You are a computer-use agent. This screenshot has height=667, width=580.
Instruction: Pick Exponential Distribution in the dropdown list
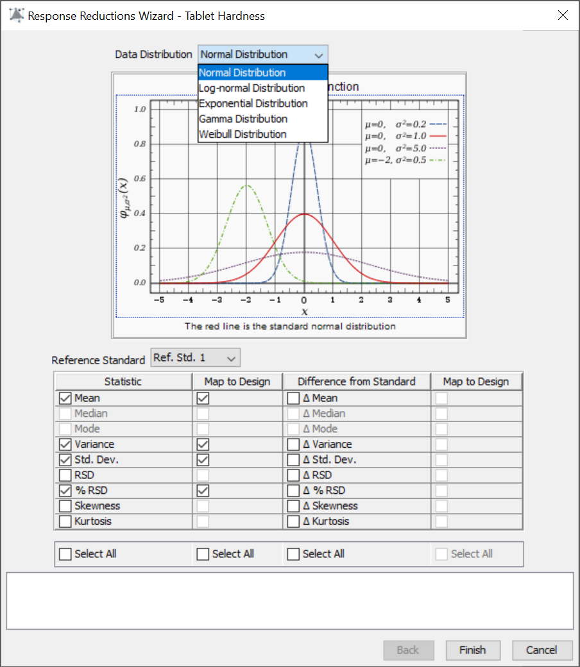(262, 103)
